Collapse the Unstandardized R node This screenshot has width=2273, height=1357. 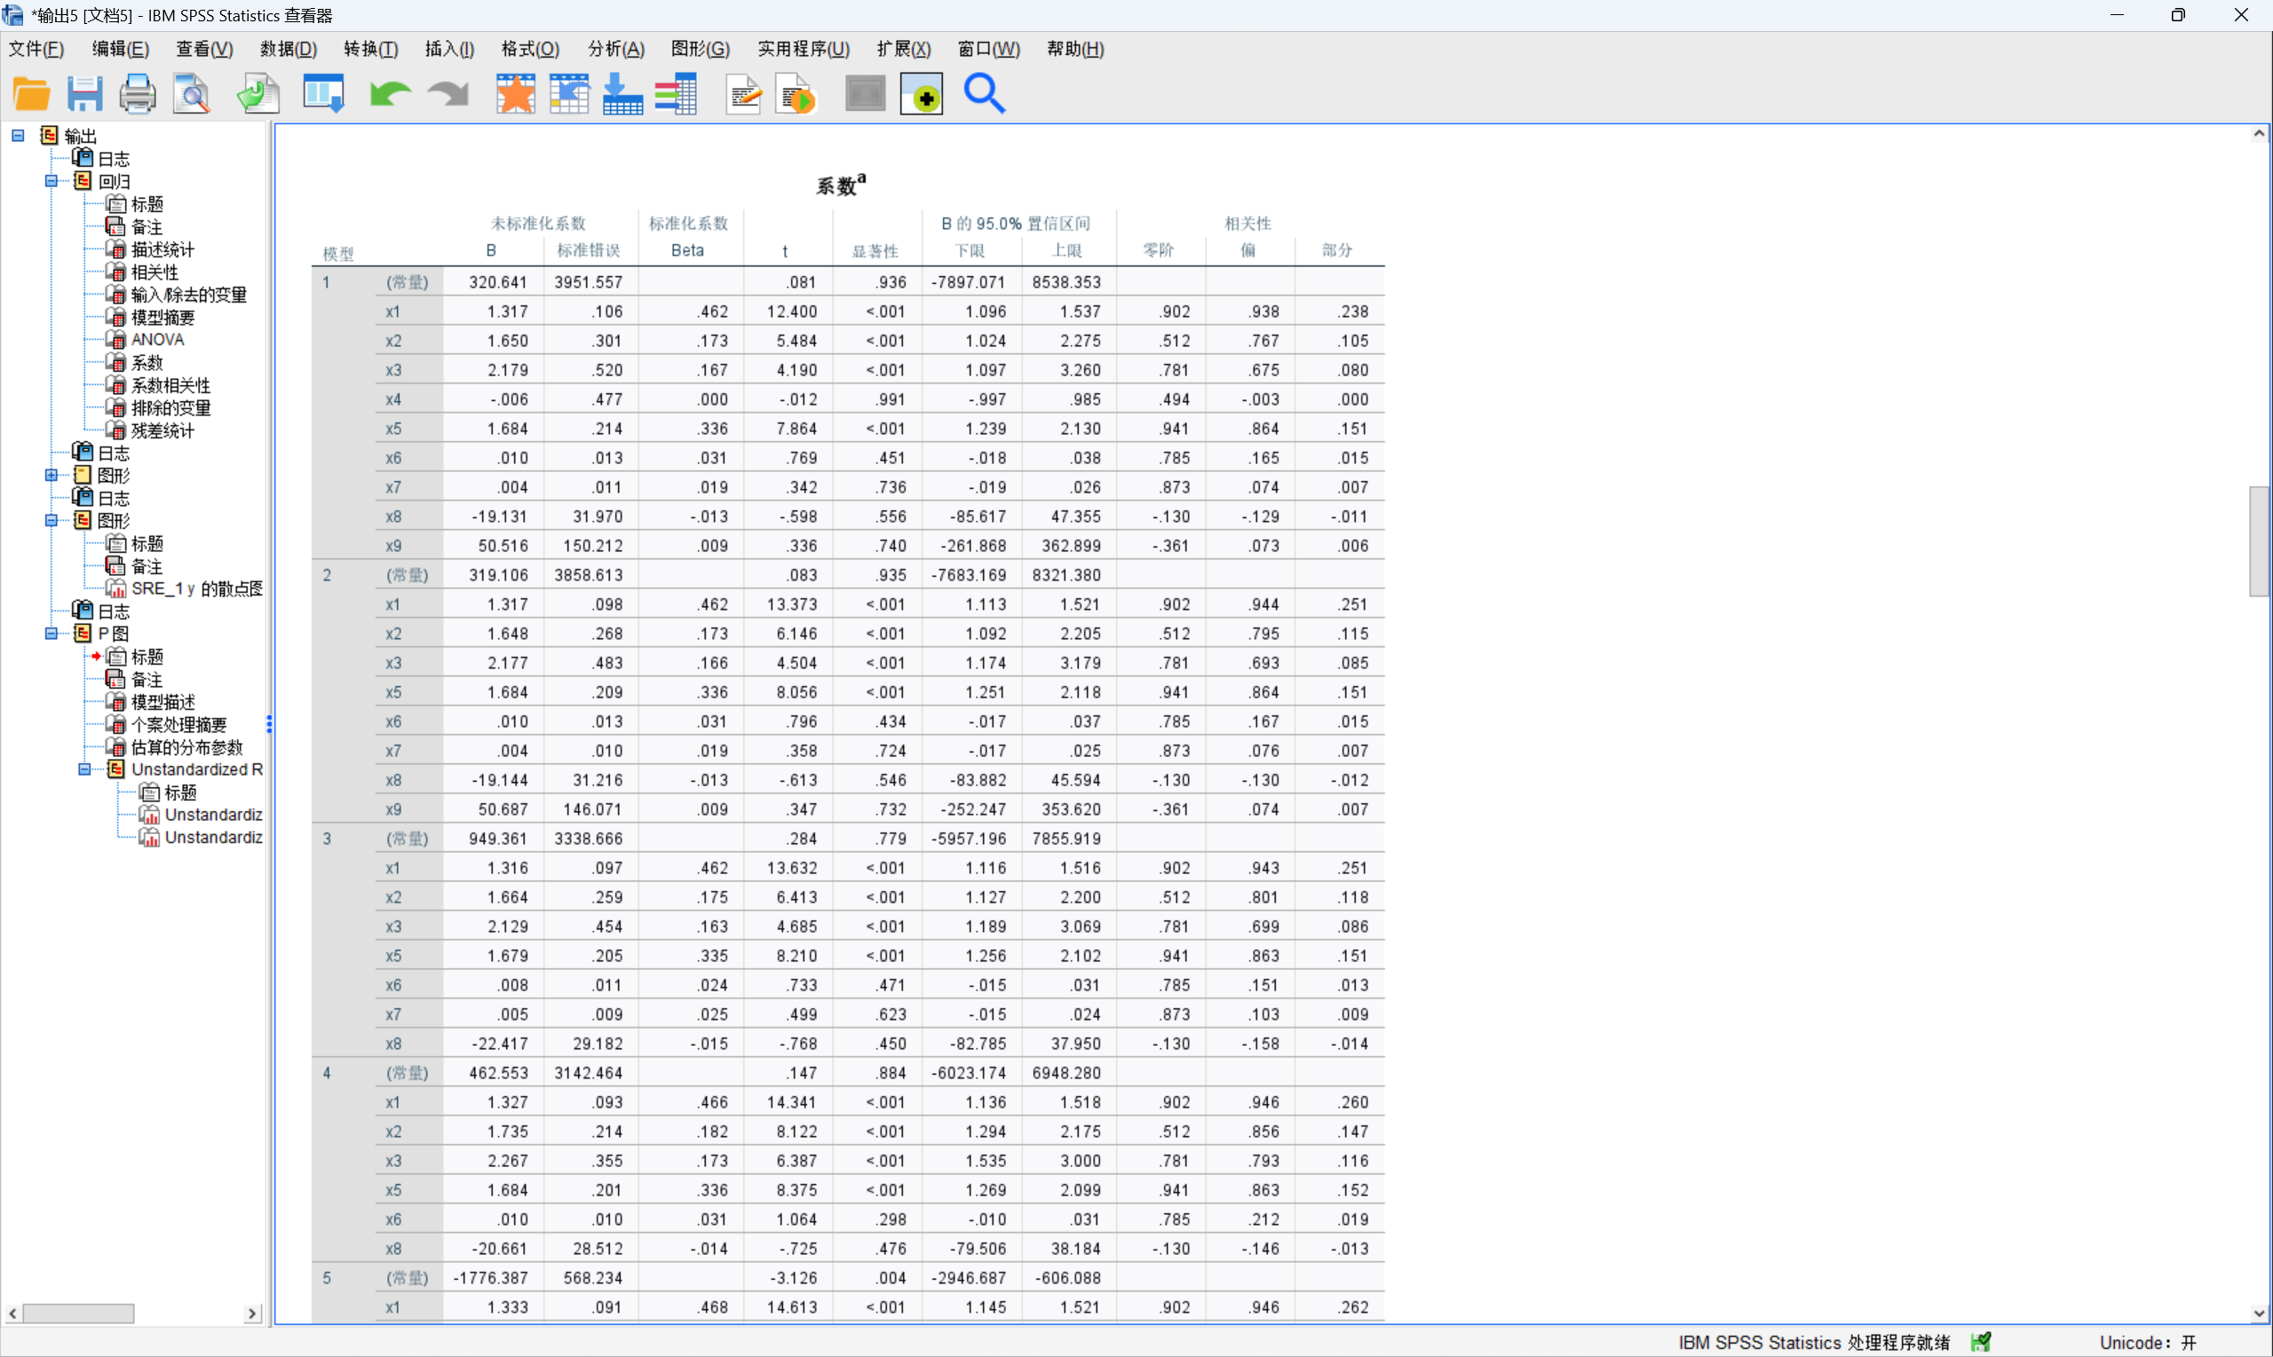[x=84, y=769]
